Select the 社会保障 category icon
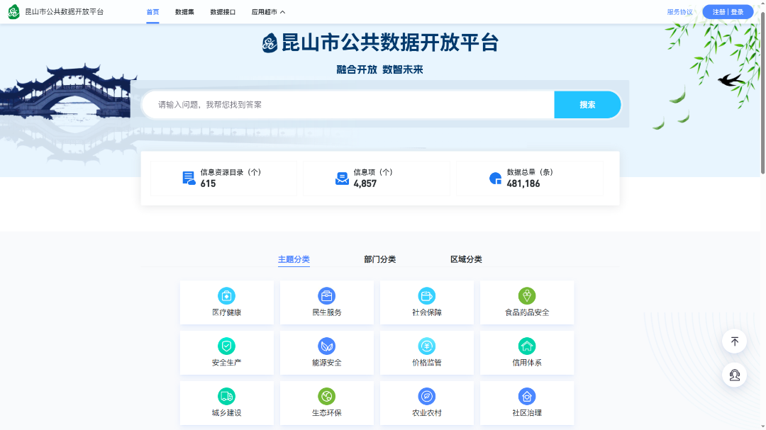This screenshot has width=766, height=430. tap(426, 296)
